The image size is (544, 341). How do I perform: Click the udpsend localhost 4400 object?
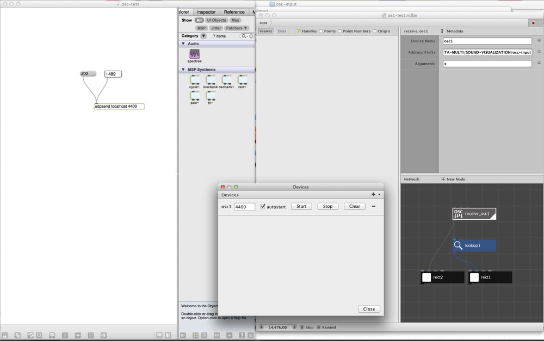(x=119, y=106)
